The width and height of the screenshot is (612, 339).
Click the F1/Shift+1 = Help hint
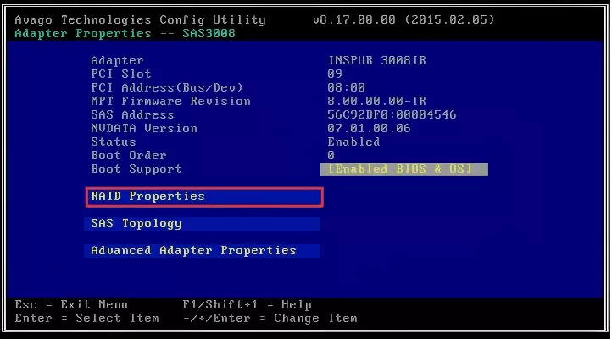(x=247, y=305)
